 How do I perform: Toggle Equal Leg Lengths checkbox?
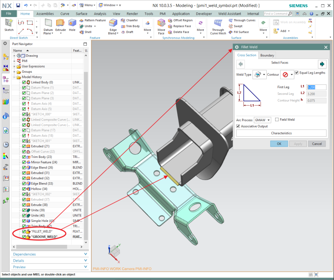click(x=297, y=72)
